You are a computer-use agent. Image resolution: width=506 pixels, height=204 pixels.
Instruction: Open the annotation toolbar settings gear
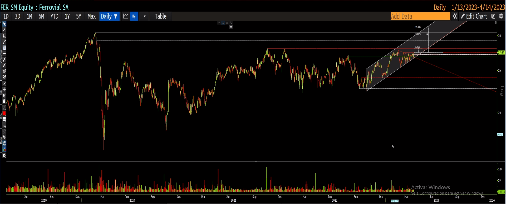click(4, 155)
